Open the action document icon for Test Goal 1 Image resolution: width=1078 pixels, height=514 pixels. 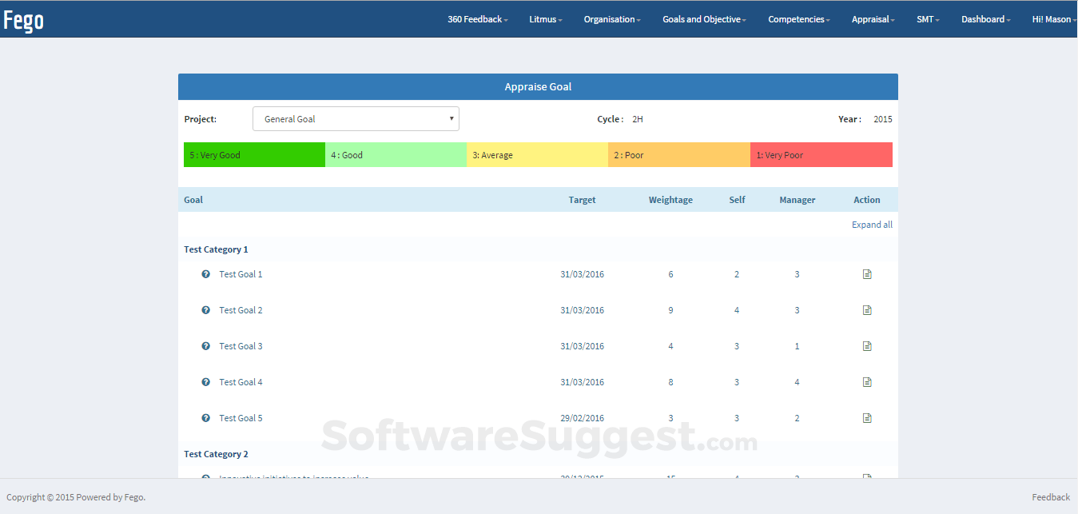click(x=867, y=273)
